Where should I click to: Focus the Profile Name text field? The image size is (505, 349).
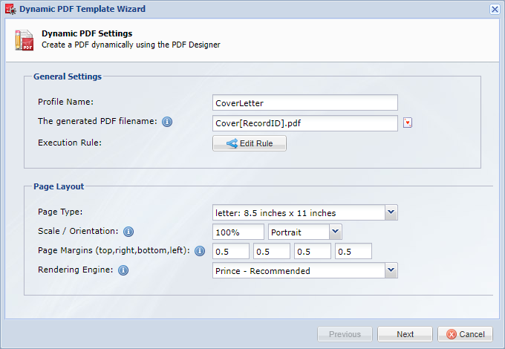[x=305, y=102]
